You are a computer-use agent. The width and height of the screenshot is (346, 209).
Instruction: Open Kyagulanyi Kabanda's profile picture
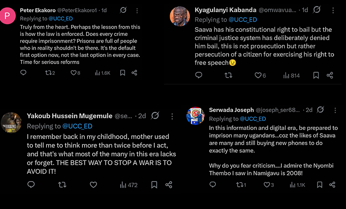[179, 16]
